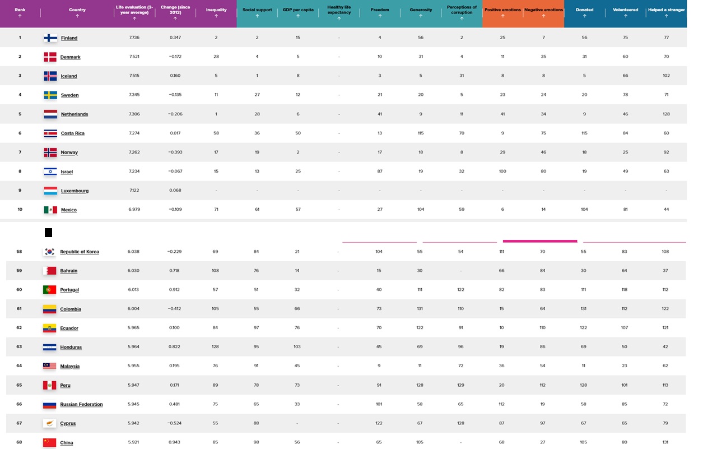Select the Inequality column header
This screenshot has width=717, height=449.
tap(216, 10)
